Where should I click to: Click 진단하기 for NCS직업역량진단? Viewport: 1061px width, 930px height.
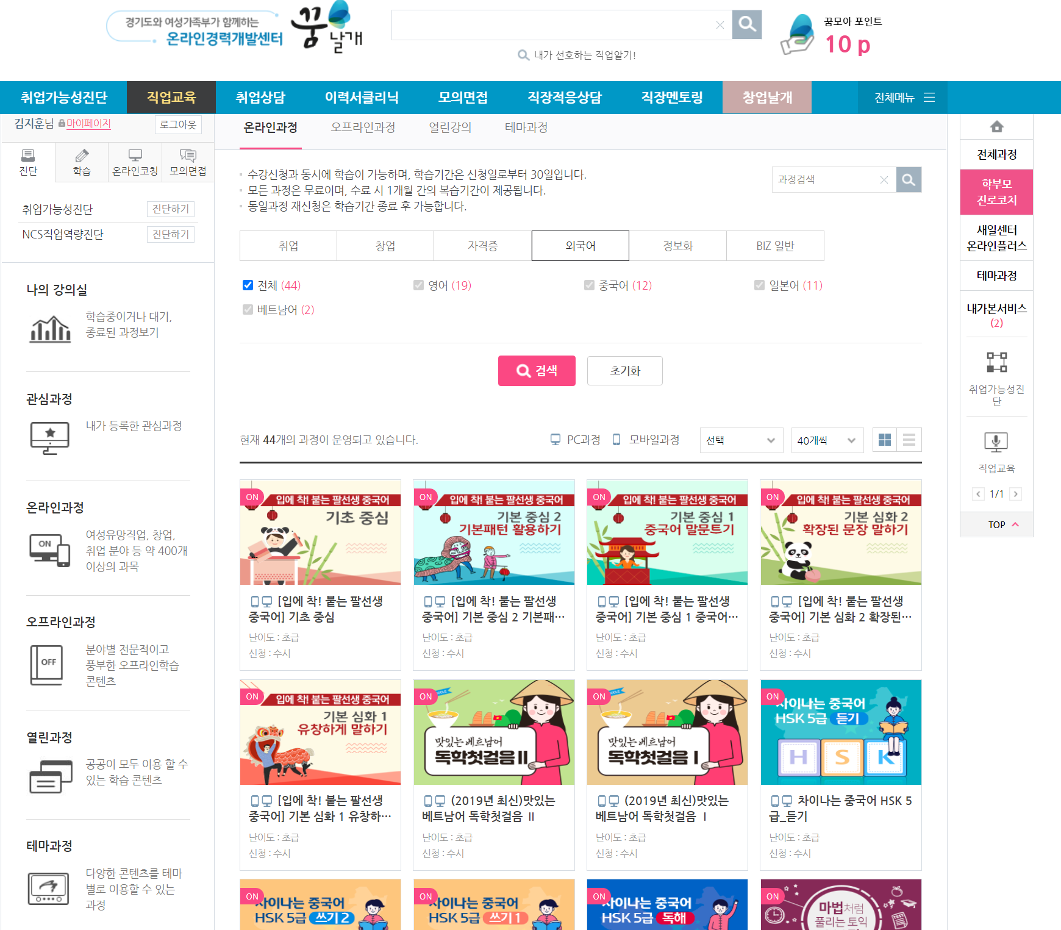coord(171,234)
